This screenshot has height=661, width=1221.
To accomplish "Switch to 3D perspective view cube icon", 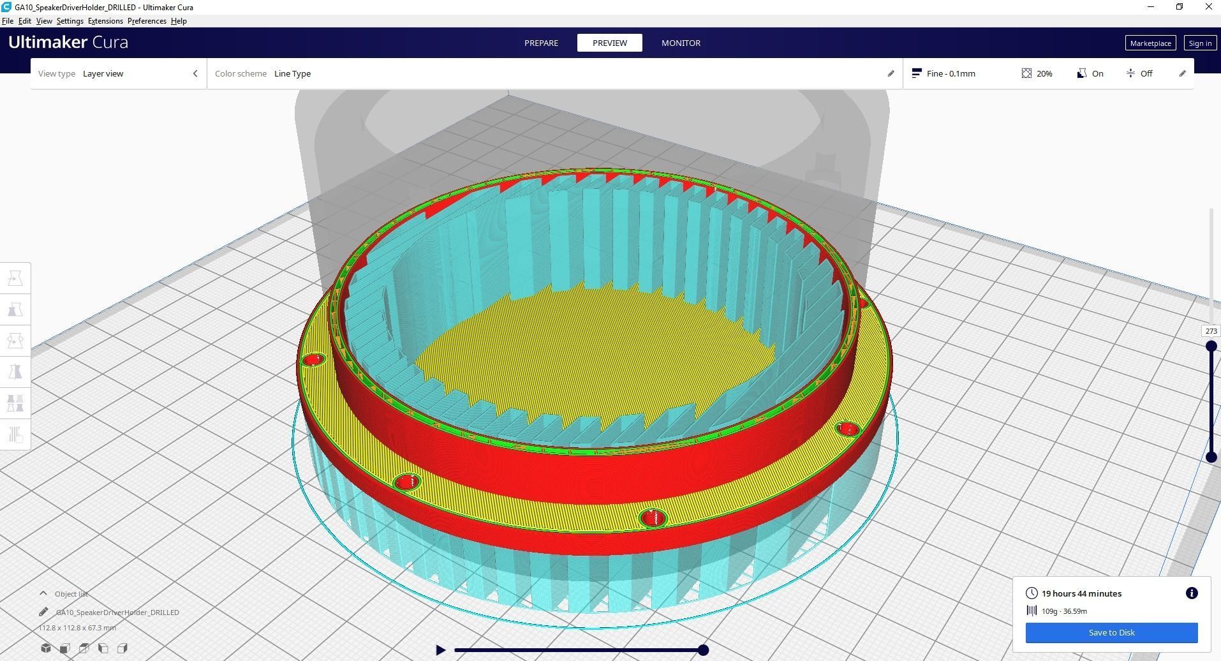I will click(x=46, y=648).
